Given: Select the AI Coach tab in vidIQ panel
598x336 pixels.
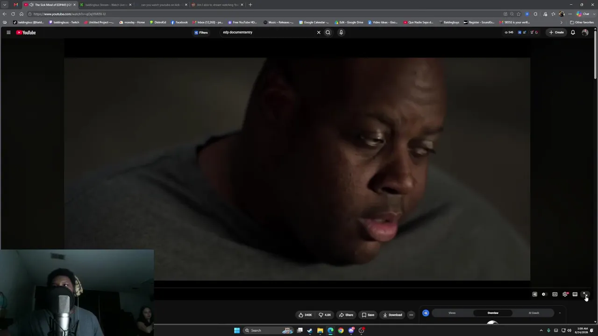Looking at the screenshot, I should [x=534, y=313].
